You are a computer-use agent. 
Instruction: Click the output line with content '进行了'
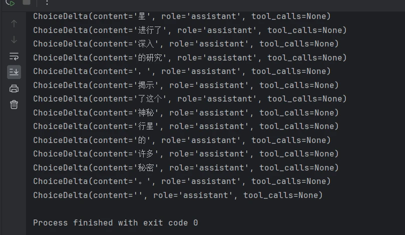click(x=190, y=30)
